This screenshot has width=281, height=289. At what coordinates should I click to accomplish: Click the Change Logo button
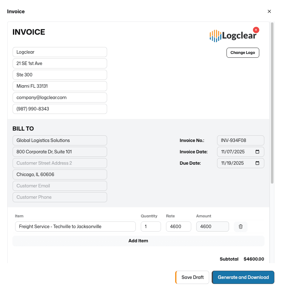point(243,52)
